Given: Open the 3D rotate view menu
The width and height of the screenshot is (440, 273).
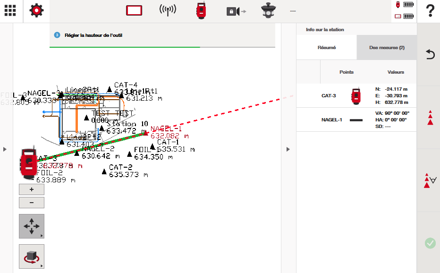Looking at the screenshot, I should tap(32, 256).
